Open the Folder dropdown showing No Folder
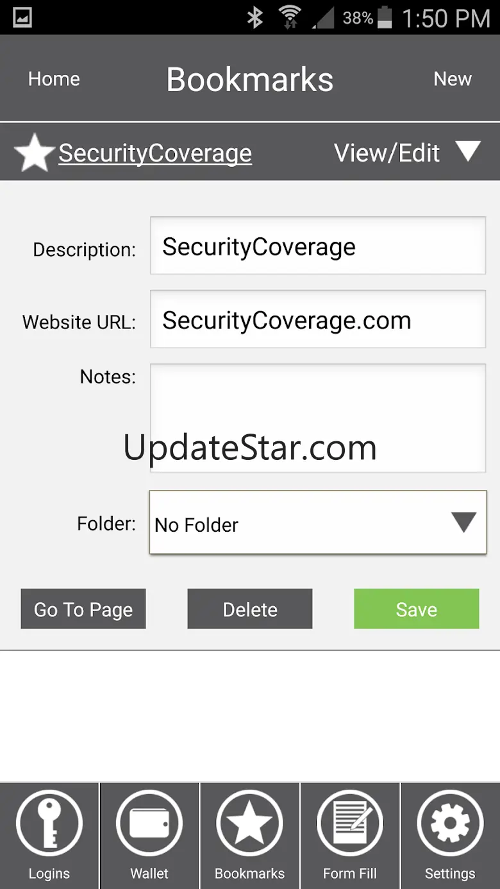Viewport: 500px width, 889px height. point(318,522)
